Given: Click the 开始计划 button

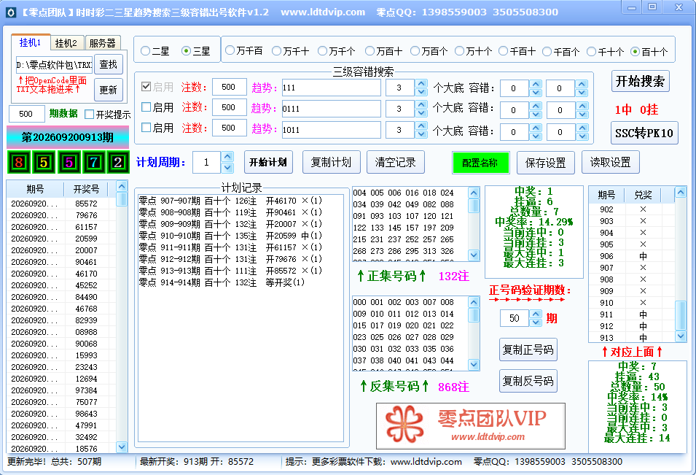Looking at the screenshot, I should [268, 162].
